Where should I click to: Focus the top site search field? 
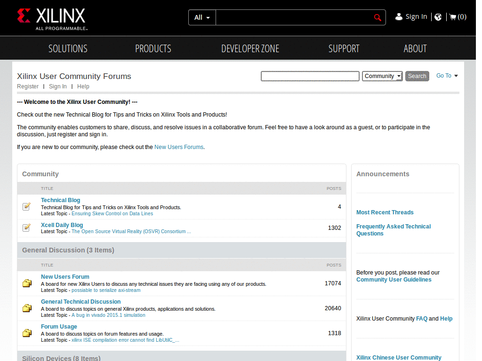point(295,17)
